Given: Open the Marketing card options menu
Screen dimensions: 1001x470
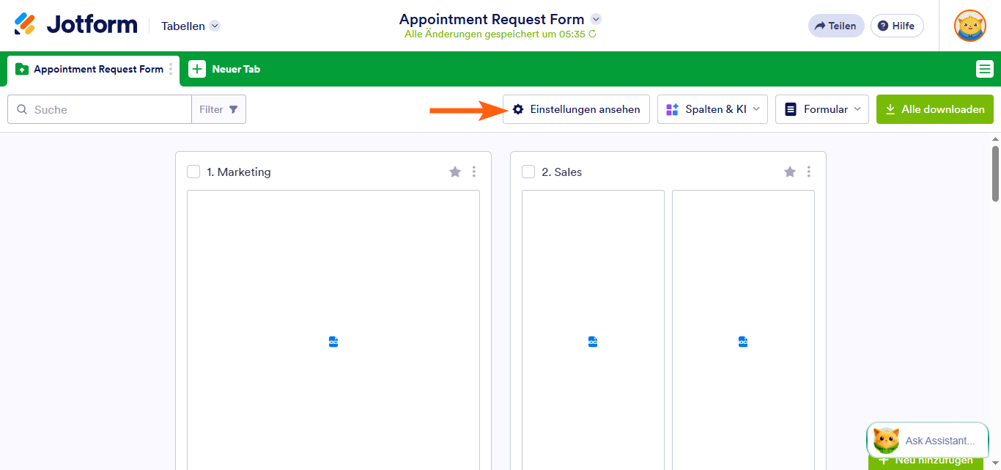Looking at the screenshot, I should (474, 172).
